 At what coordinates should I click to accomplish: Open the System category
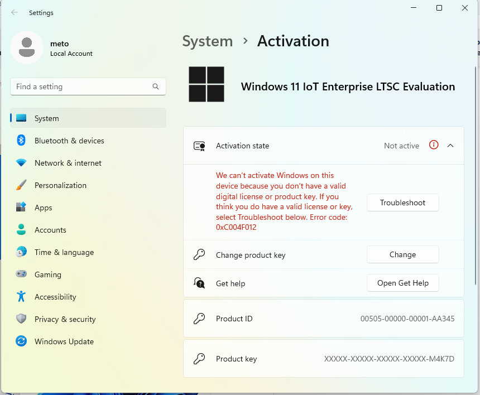click(88, 118)
